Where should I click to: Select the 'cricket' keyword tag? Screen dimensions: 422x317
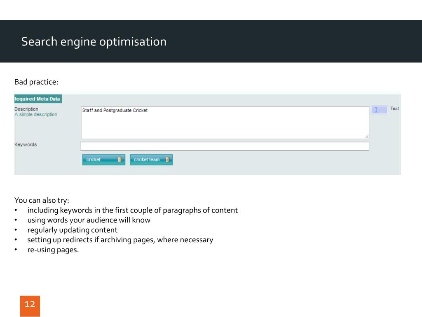(103, 160)
